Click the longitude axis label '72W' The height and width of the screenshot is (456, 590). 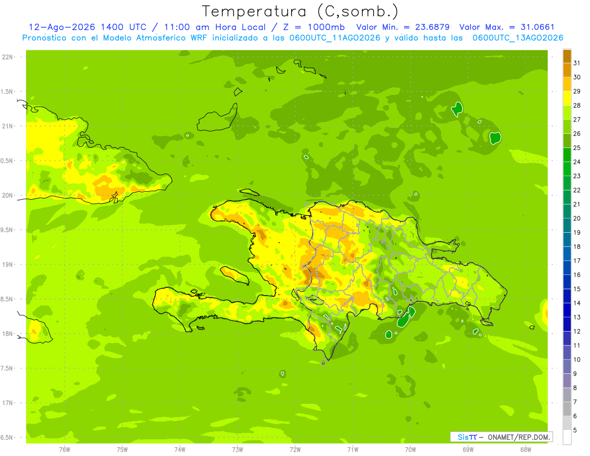295,450
